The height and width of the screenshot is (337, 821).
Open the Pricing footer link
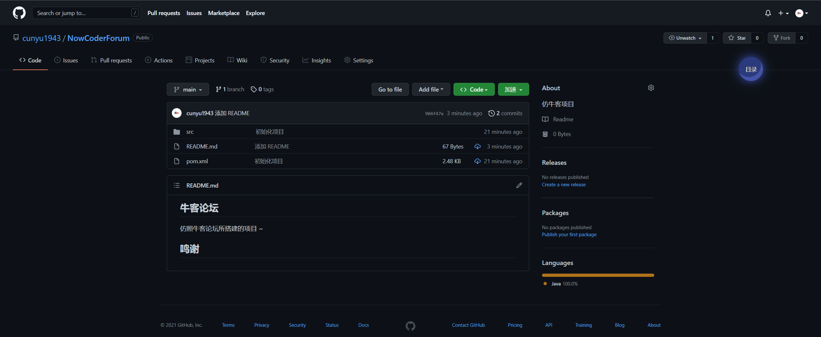tap(515, 325)
